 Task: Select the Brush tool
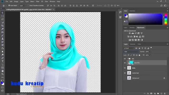(x=2, y=35)
